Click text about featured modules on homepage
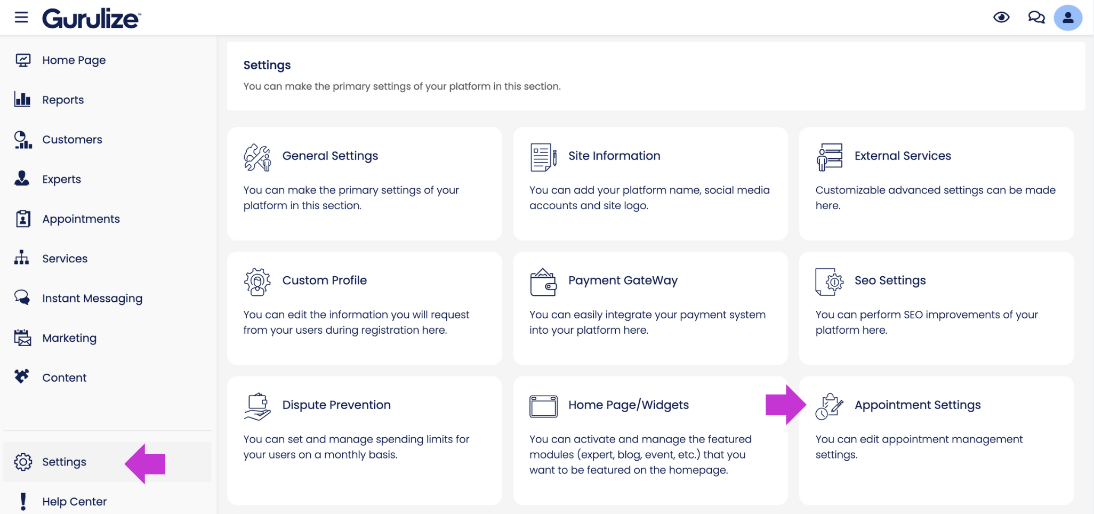Image resolution: width=1094 pixels, height=514 pixels. click(640, 454)
